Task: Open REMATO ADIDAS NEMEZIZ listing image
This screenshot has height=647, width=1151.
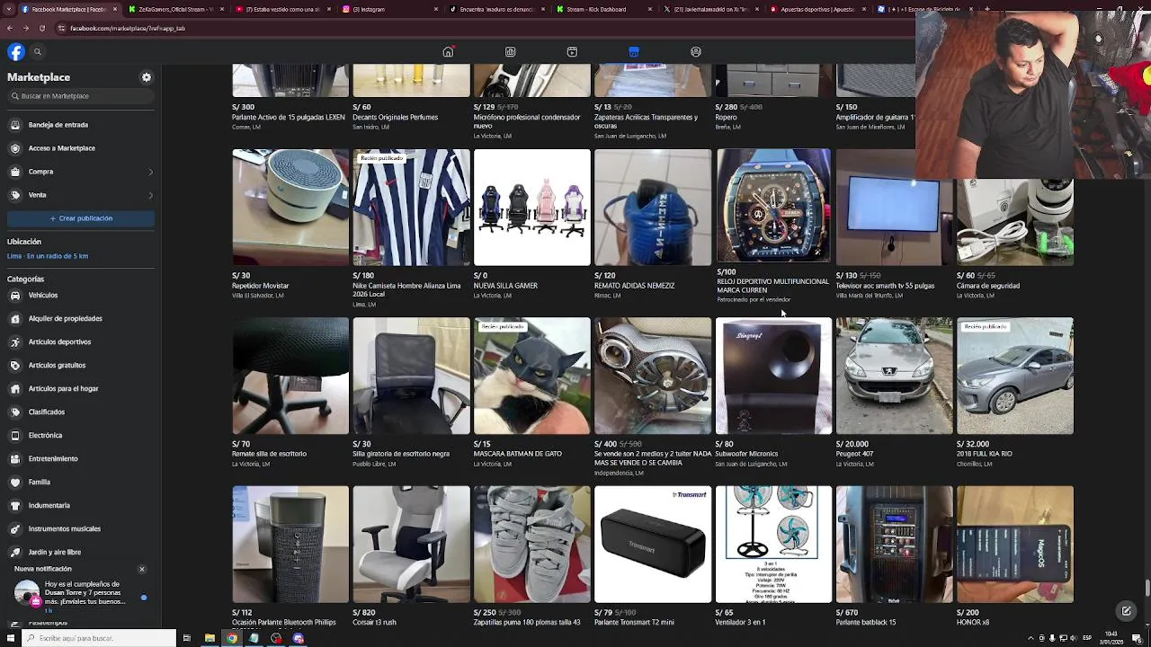Action: tap(653, 207)
